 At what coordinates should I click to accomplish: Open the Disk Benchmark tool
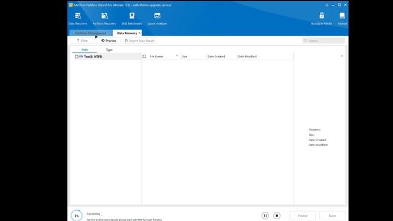pos(132,19)
